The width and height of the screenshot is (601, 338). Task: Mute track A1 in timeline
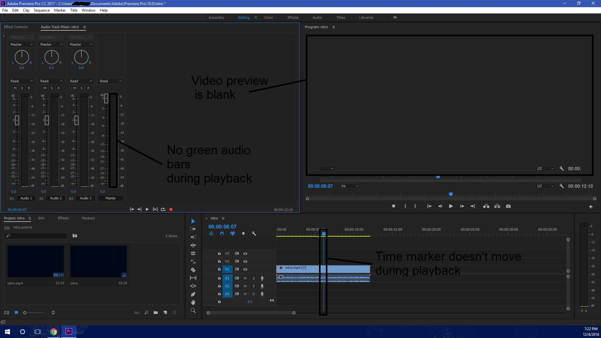click(245, 278)
